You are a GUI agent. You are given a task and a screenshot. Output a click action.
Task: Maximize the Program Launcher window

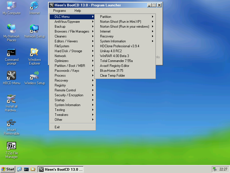pos(154,5)
